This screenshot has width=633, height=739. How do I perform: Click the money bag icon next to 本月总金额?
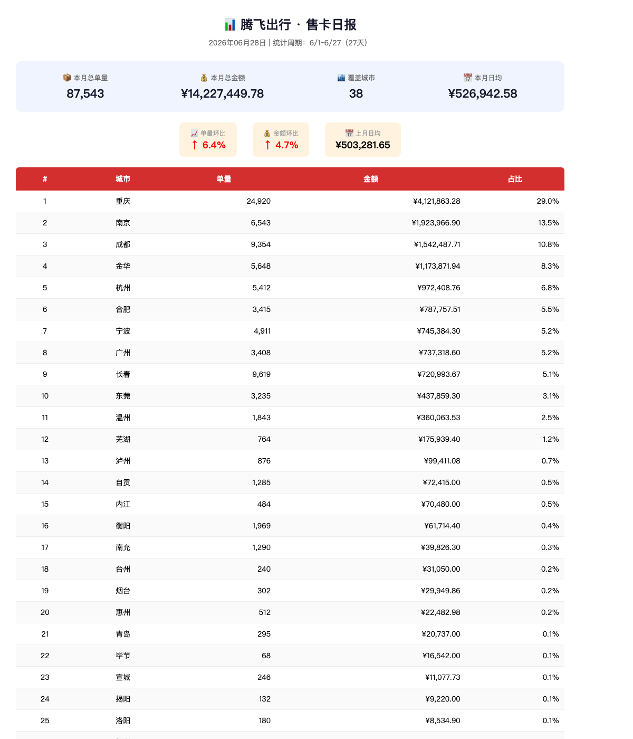click(204, 78)
